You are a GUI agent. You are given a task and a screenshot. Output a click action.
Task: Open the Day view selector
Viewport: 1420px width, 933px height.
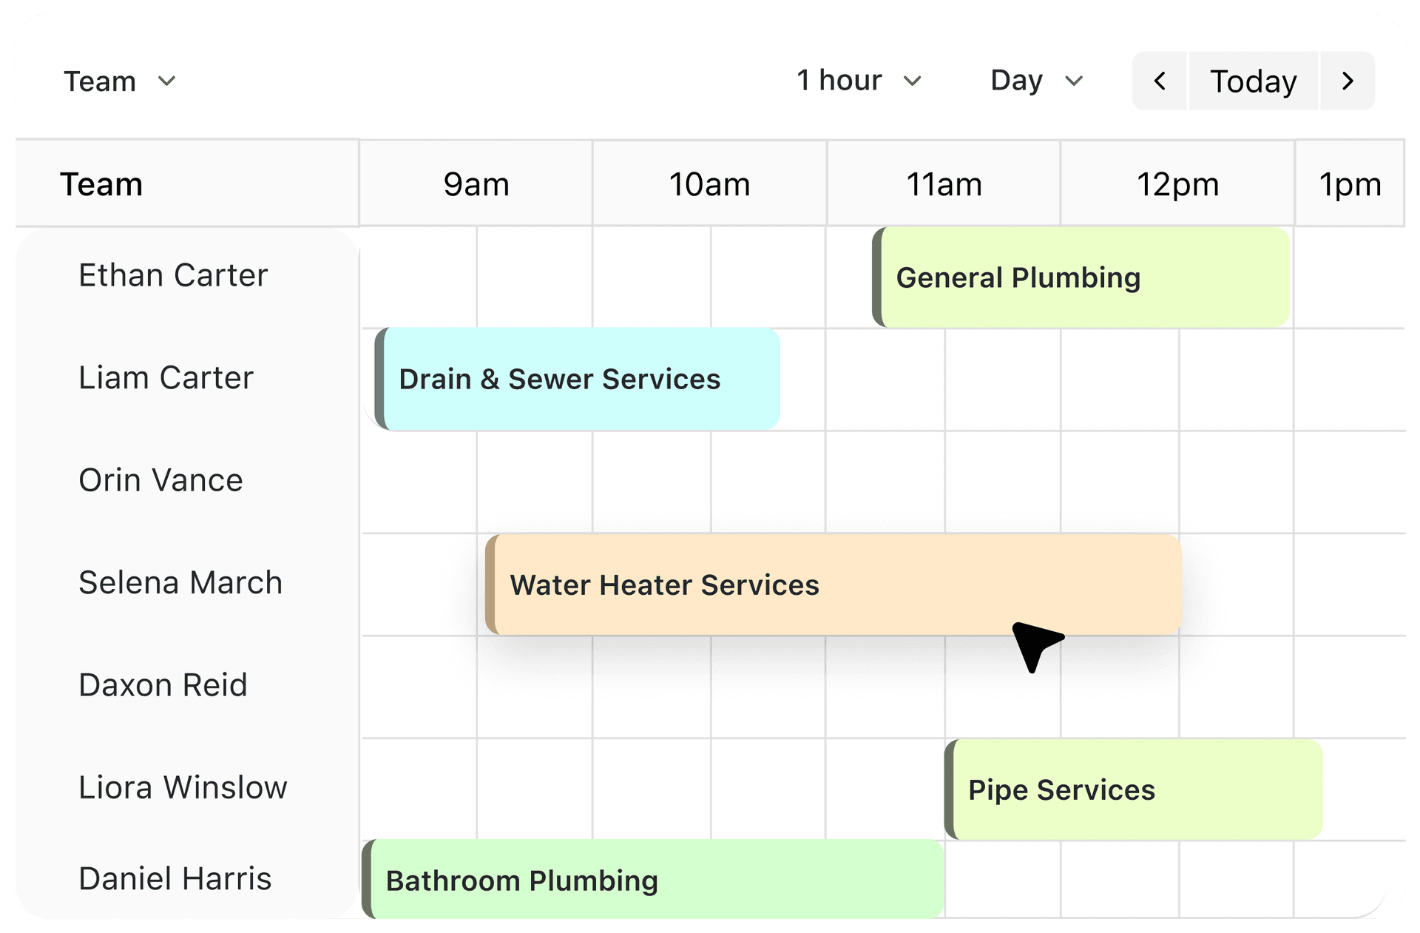pos(1036,81)
